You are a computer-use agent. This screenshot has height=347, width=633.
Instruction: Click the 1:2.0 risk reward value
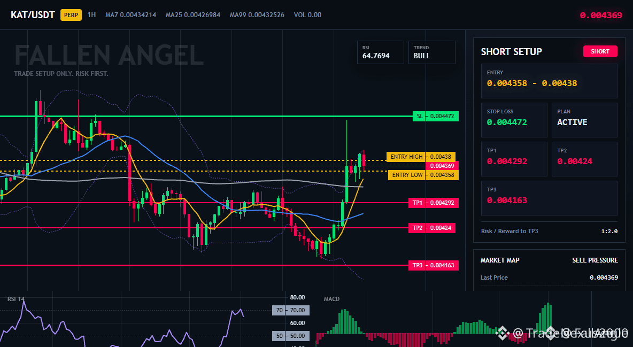(609, 232)
